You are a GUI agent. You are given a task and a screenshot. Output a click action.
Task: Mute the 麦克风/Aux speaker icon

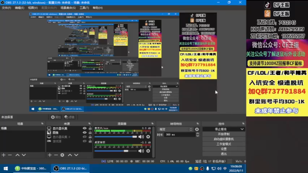[x=141, y=137]
